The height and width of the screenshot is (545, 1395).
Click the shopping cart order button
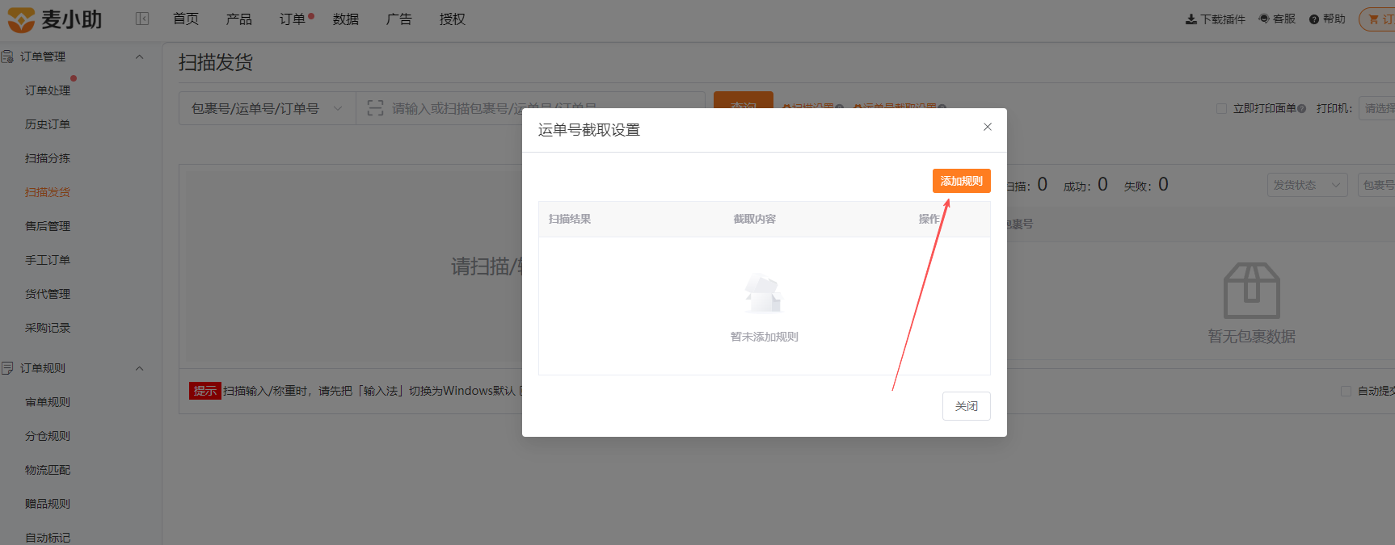point(1379,19)
